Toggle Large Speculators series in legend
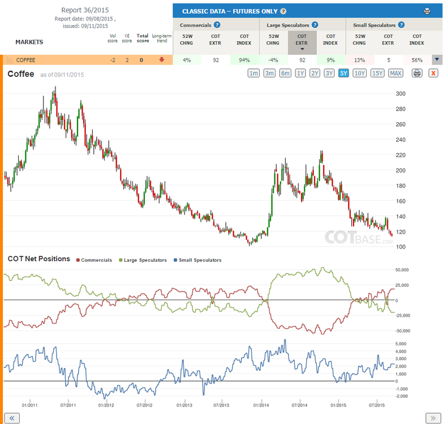This screenshot has width=443, height=424. pyautogui.click(x=143, y=260)
